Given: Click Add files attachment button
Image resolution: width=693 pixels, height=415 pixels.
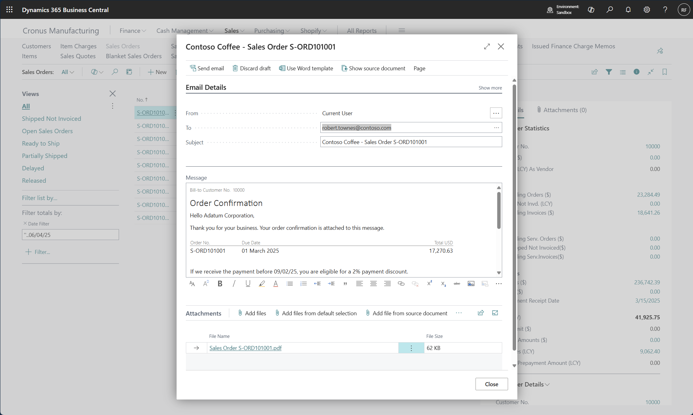Looking at the screenshot, I should 252,313.
